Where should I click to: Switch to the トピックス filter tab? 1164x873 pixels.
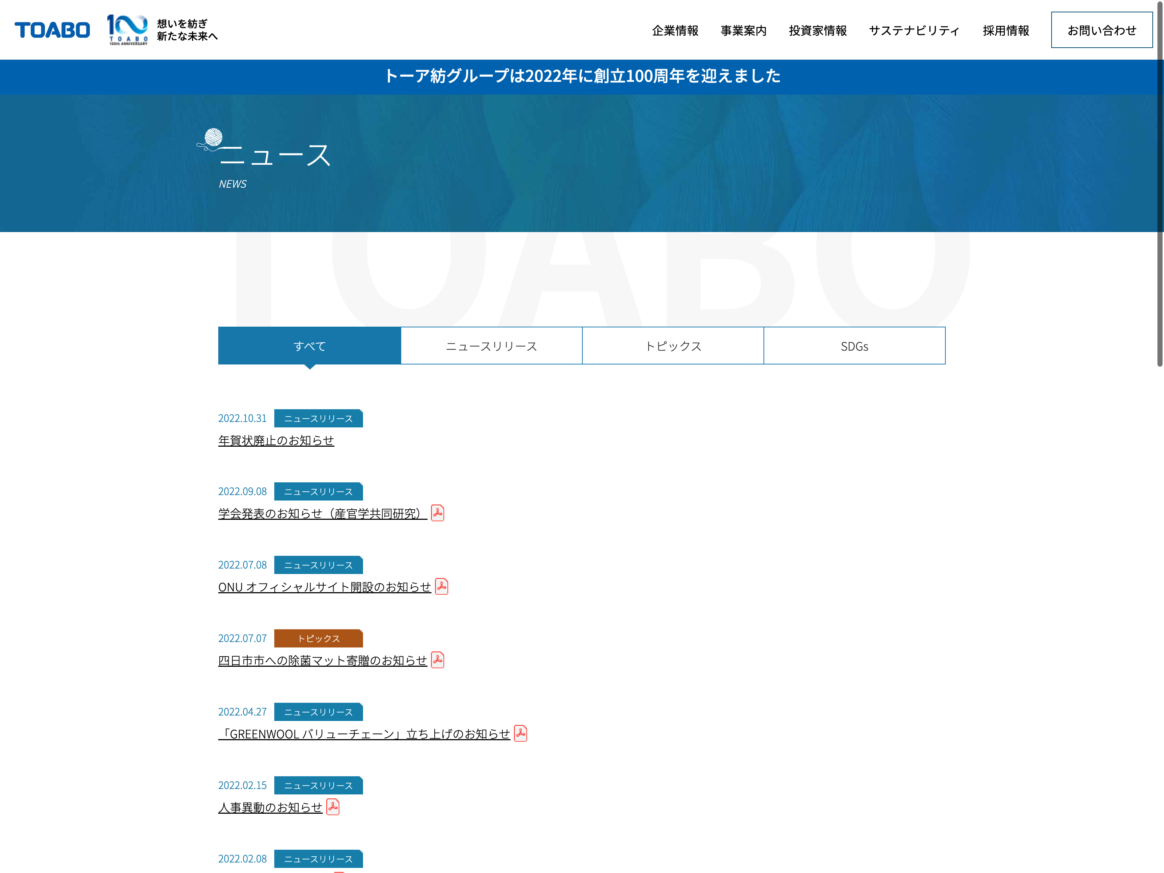pos(673,346)
